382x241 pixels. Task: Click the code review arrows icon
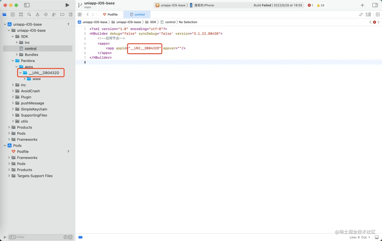361,14
